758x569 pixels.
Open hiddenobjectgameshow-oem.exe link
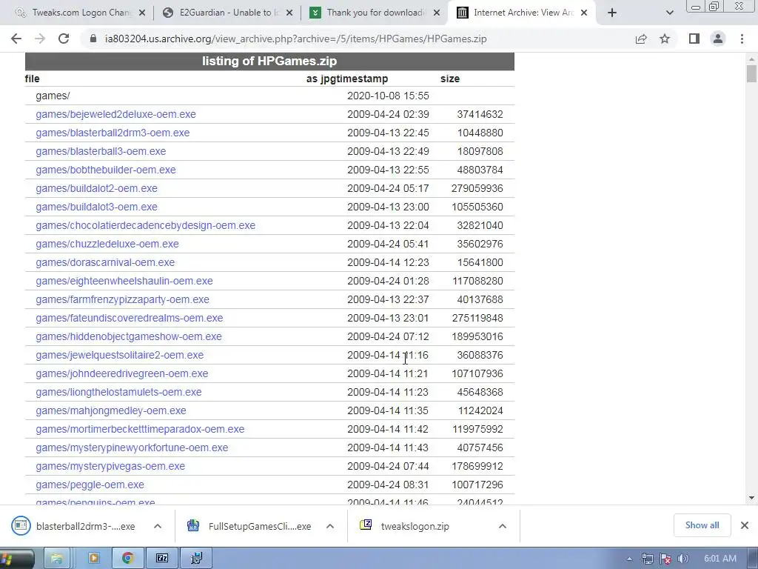click(129, 336)
